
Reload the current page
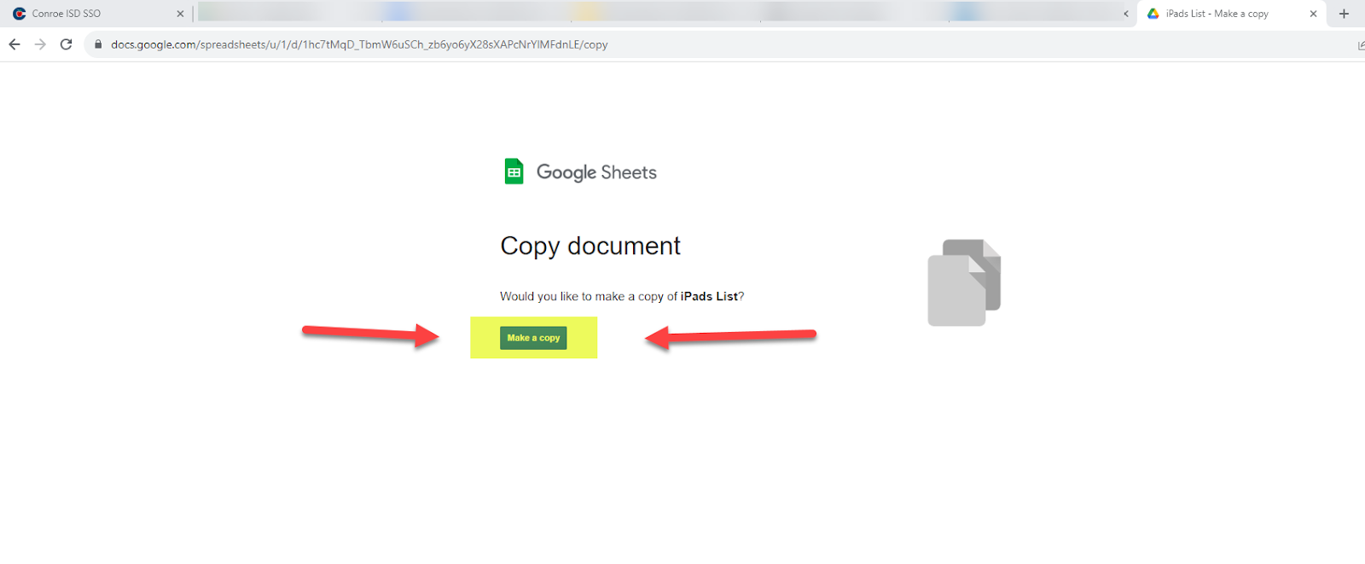(x=67, y=44)
